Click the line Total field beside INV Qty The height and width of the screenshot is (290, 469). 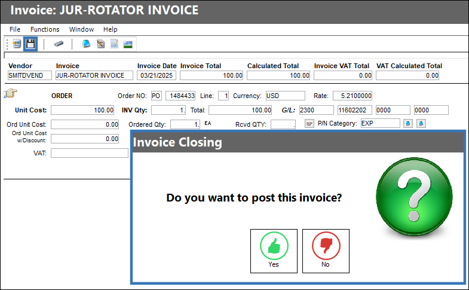pos(240,110)
